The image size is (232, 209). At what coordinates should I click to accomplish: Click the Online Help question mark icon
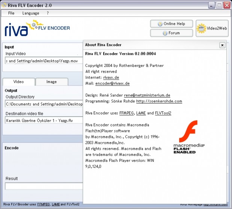160,24
